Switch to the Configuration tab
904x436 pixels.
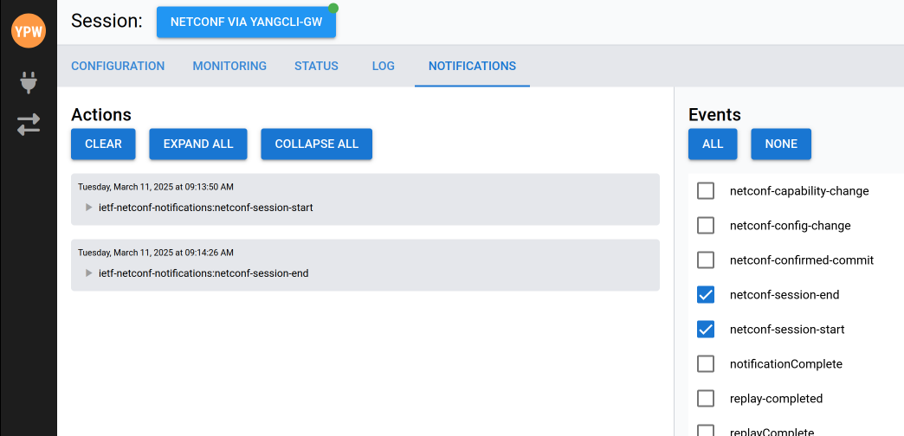tap(118, 66)
